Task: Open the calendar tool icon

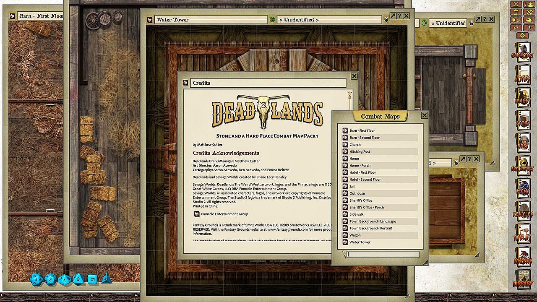Action: coord(516,12)
